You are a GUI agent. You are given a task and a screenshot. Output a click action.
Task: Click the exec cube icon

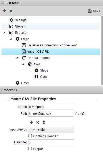30,64
